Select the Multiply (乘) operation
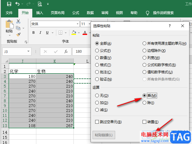Viewport: 192px width, 144px height. [149, 95]
